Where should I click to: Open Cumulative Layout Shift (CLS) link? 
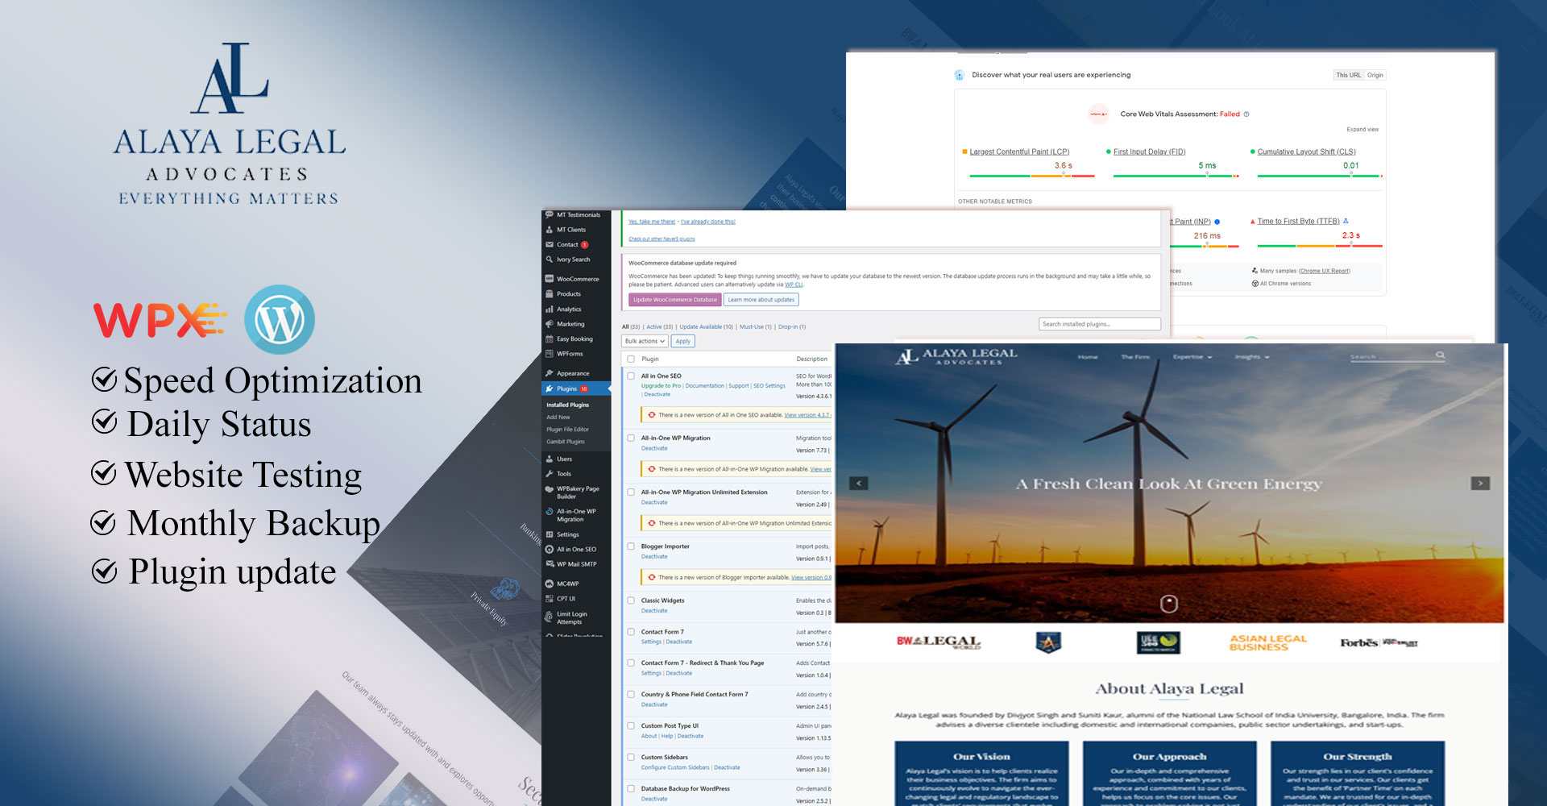[1307, 152]
